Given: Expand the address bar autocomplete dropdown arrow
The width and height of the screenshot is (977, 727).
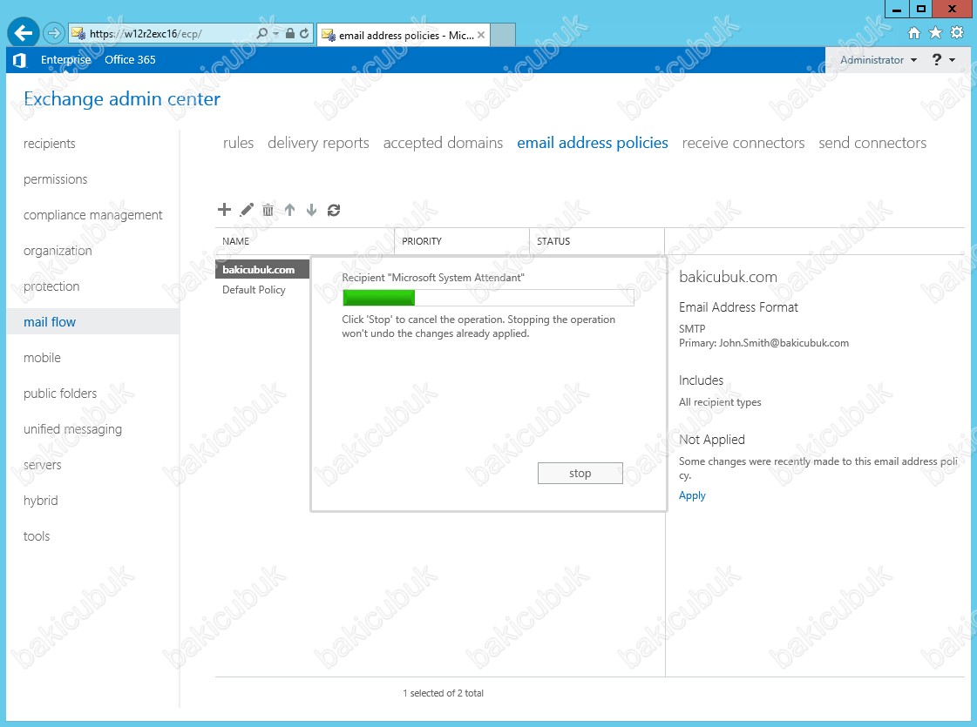Looking at the screenshot, I should point(276,34).
